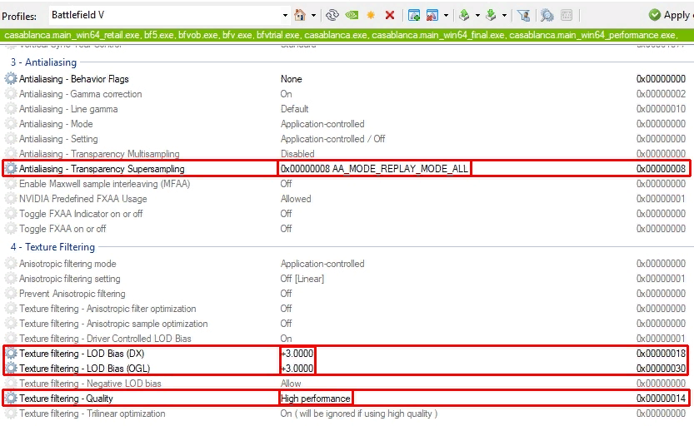Click the 'Application-controlled / Off' value
Viewport: 694px width, 426px height.
[333, 139]
